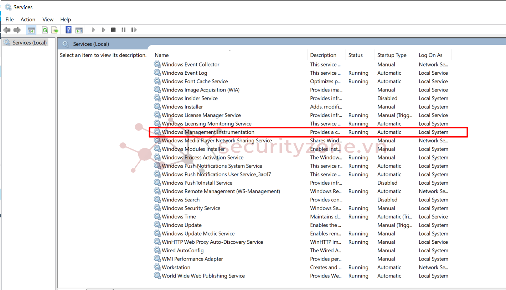Select the Windows PushToInstall Service row
The height and width of the screenshot is (290, 506).
coord(197,183)
